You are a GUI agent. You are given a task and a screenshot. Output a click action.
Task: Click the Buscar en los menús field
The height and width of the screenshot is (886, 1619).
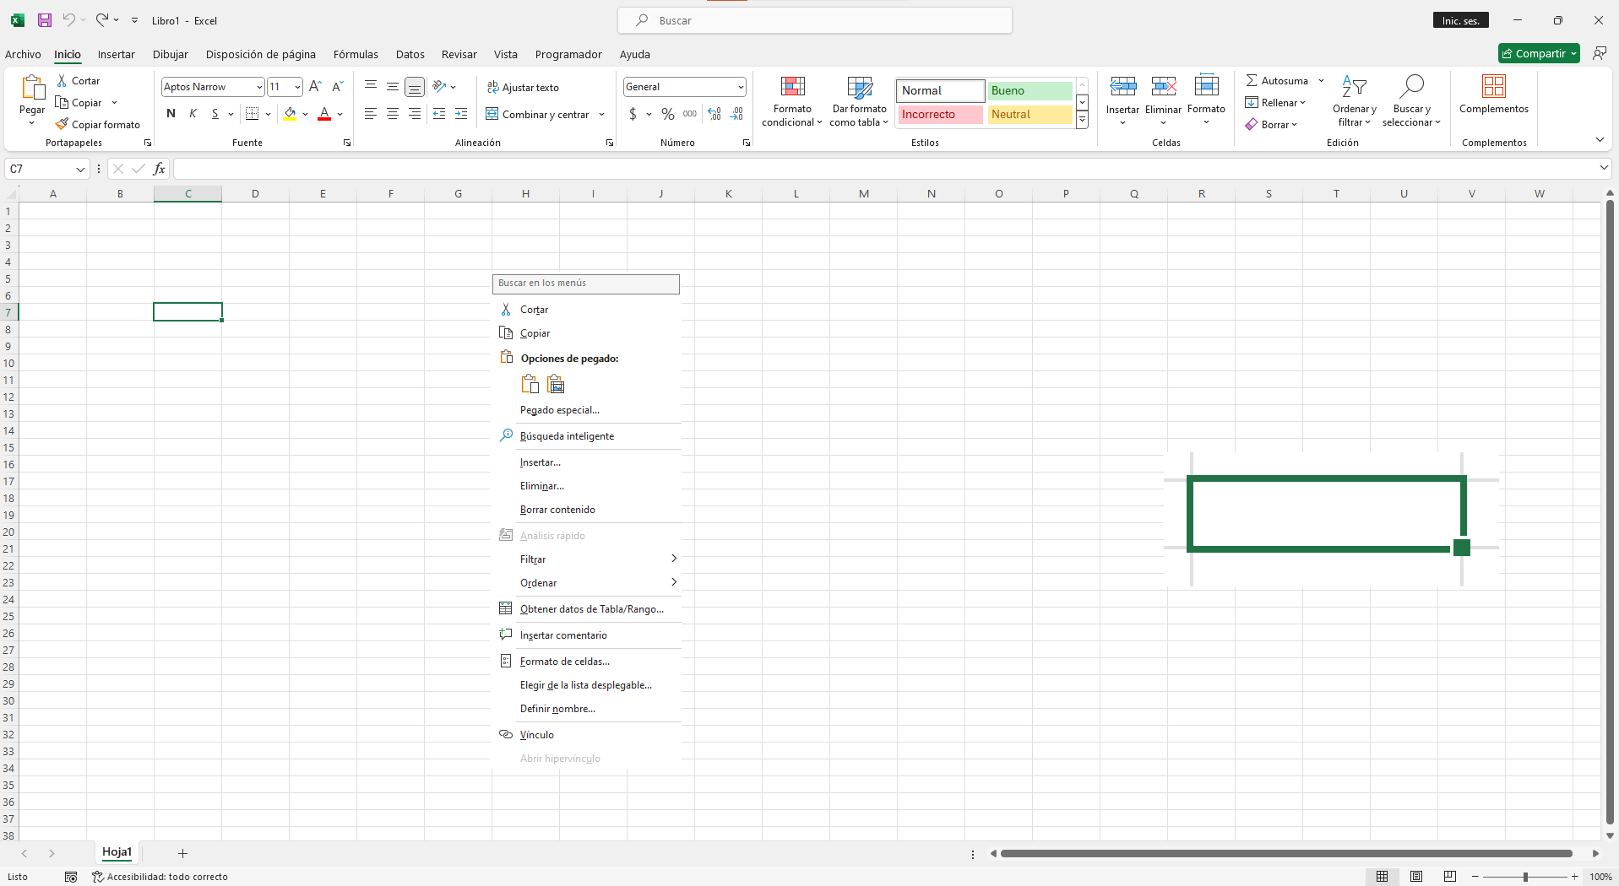tap(585, 284)
